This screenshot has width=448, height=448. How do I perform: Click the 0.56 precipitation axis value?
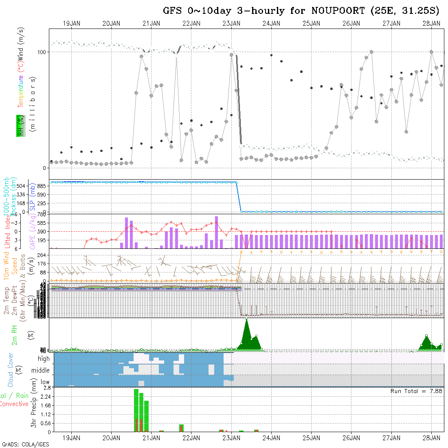[46, 423]
